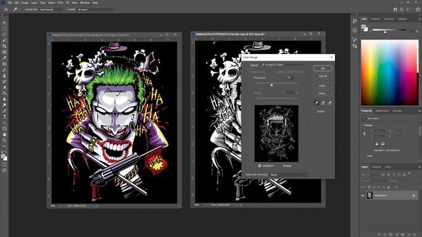Enable the Invert checkbox in Color Range
This screenshot has width=422, height=237.
(x=315, y=111)
